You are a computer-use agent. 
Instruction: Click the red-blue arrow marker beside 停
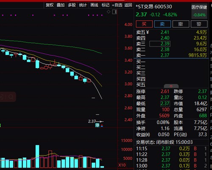tap(102, 126)
